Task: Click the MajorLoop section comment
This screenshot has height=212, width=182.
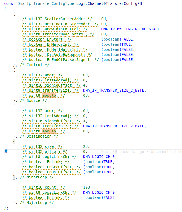Action: [37, 203]
